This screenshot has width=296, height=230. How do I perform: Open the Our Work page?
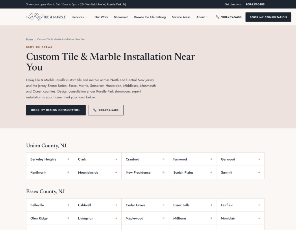click(101, 17)
